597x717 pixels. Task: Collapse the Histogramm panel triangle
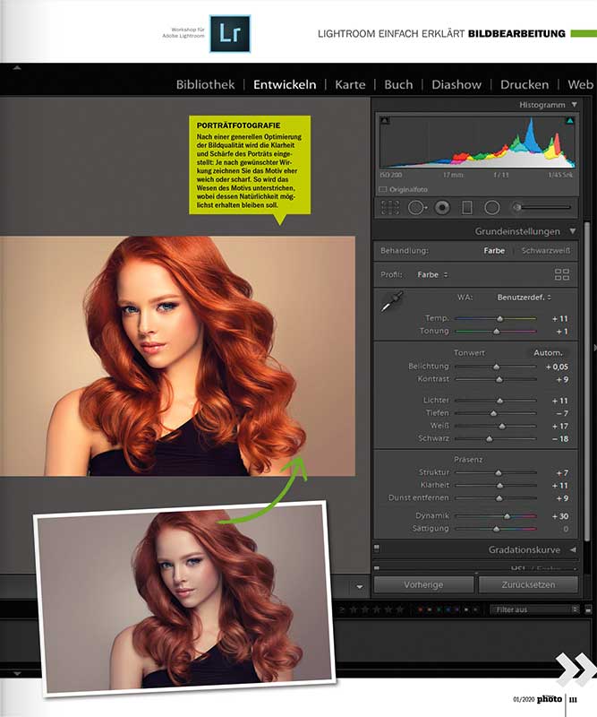tap(574, 105)
